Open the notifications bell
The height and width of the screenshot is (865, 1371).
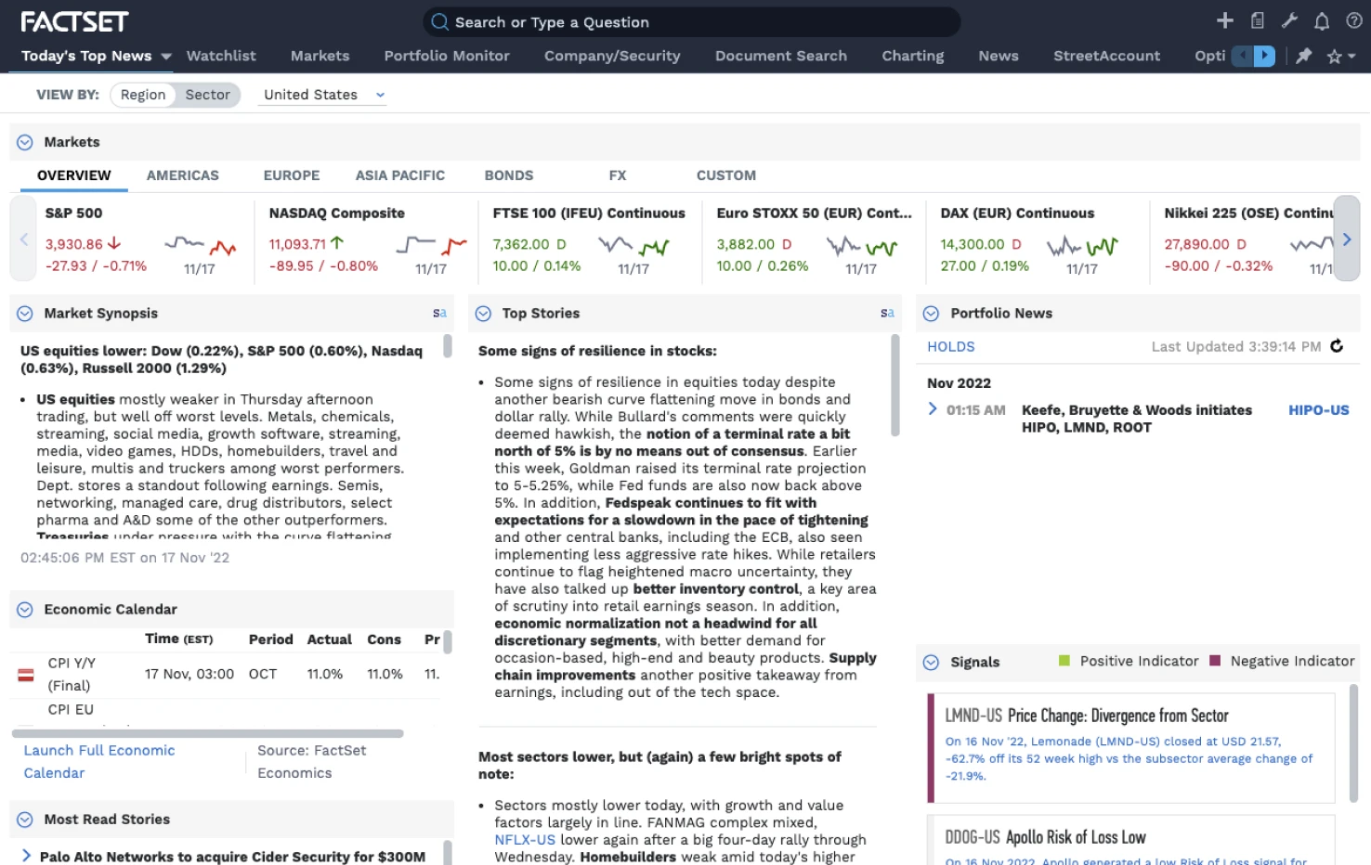pyautogui.click(x=1322, y=20)
